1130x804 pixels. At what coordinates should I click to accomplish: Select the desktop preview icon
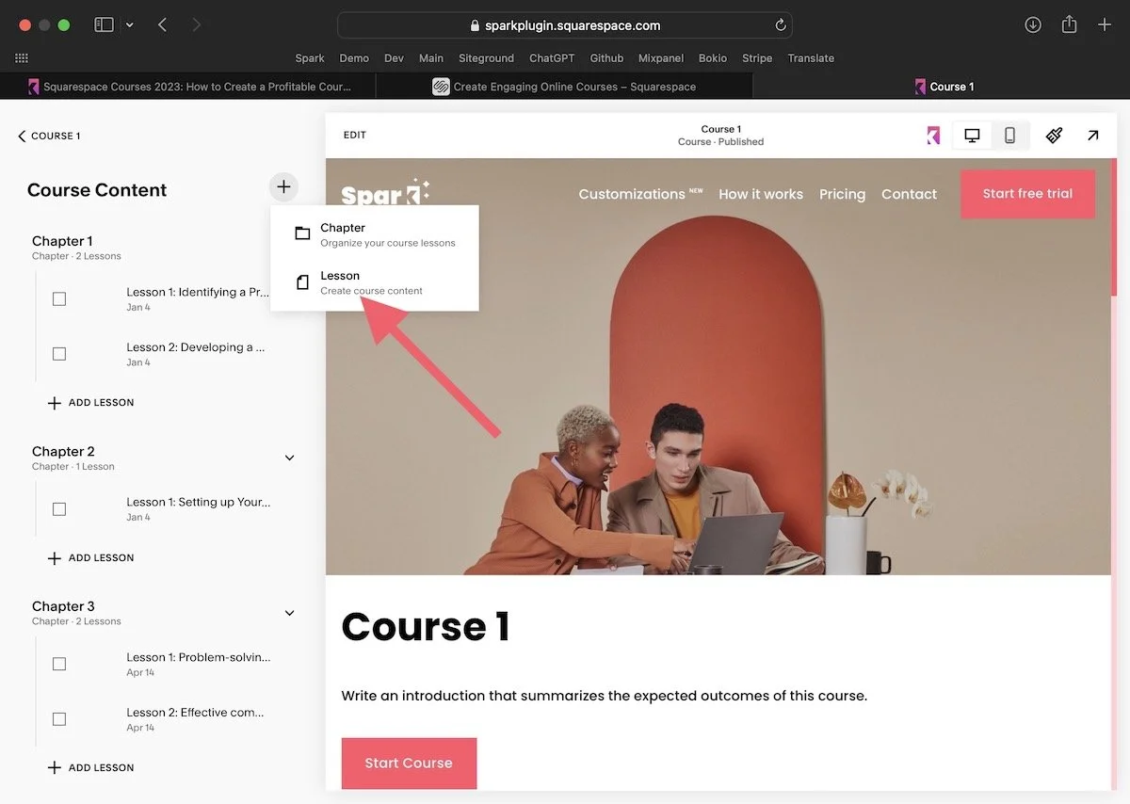pyautogui.click(x=971, y=135)
